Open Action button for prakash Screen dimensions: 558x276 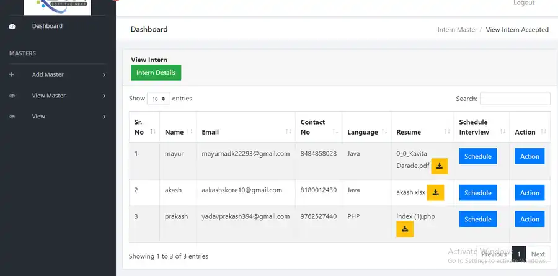[529, 219]
